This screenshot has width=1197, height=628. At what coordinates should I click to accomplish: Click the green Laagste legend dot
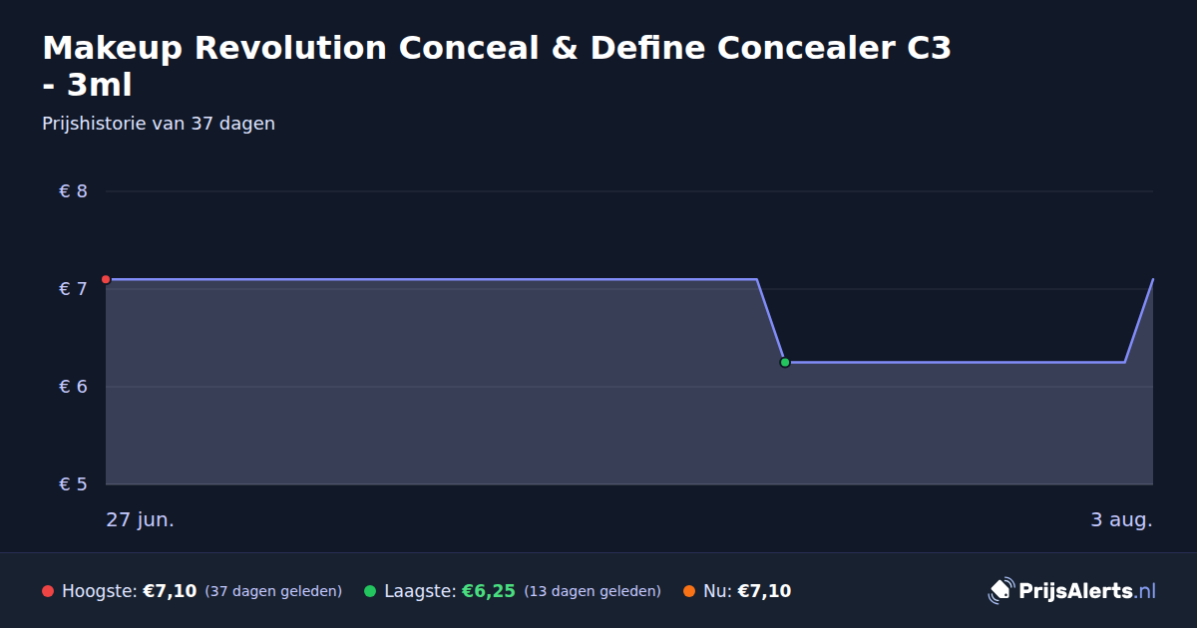[370, 591]
